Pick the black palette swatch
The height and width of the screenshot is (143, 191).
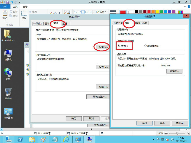click(137, 11)
